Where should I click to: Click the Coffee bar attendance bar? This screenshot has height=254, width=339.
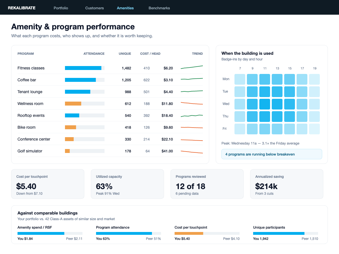click(x=85, y=80)
